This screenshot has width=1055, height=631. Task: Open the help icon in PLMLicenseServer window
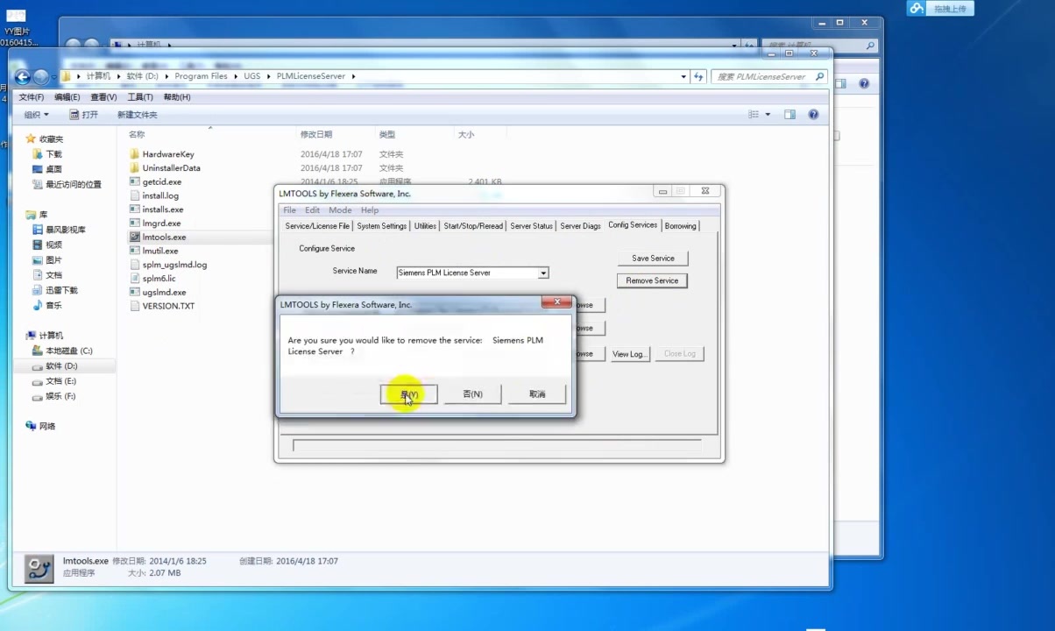[813, 115]
